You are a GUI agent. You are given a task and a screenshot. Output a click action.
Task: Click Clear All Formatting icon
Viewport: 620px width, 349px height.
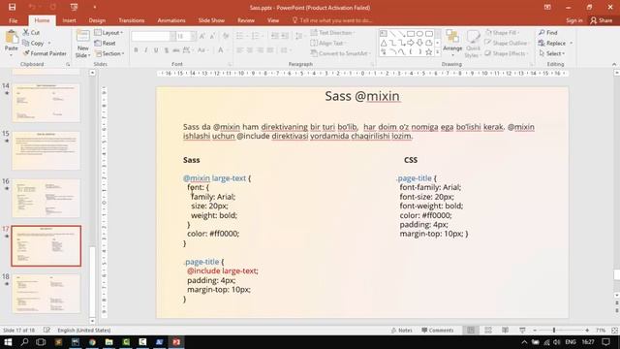(x=226, y=37)
